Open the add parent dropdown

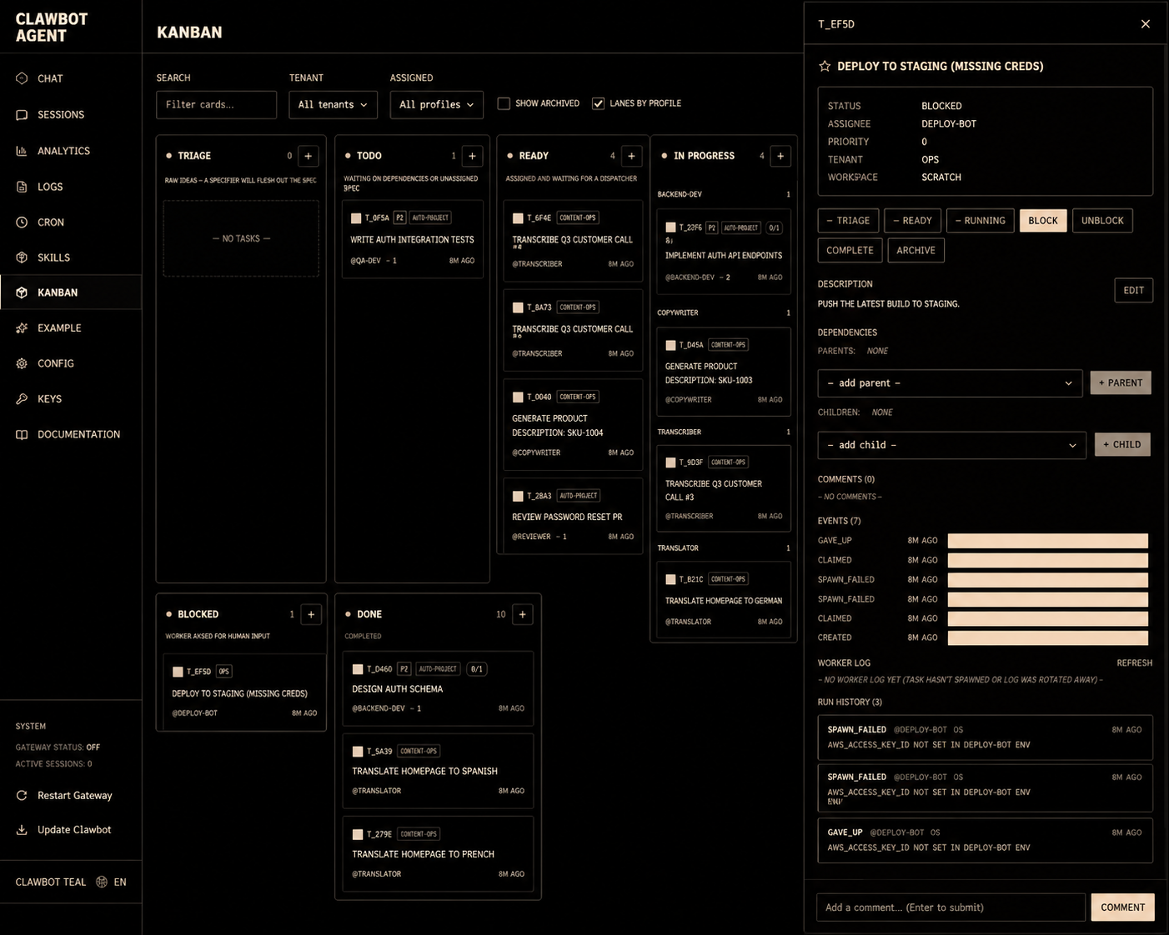[950, 383]
